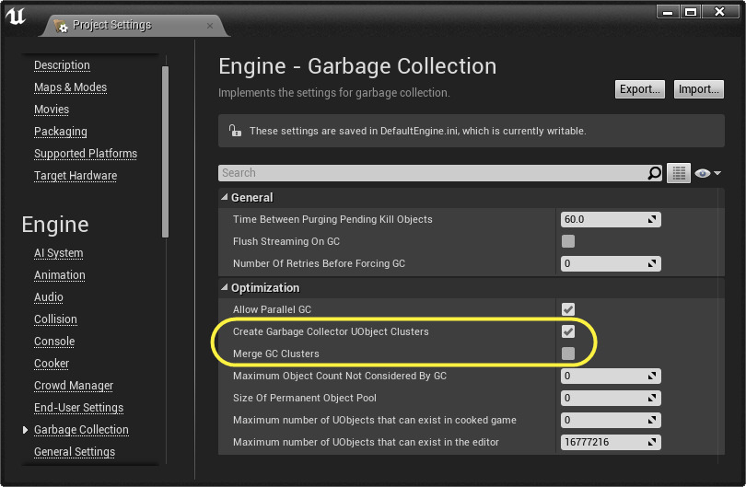The width and height of the screenshot is (746, 487).
Task: Open the view options eye dropdown
Action: [707, 173]
